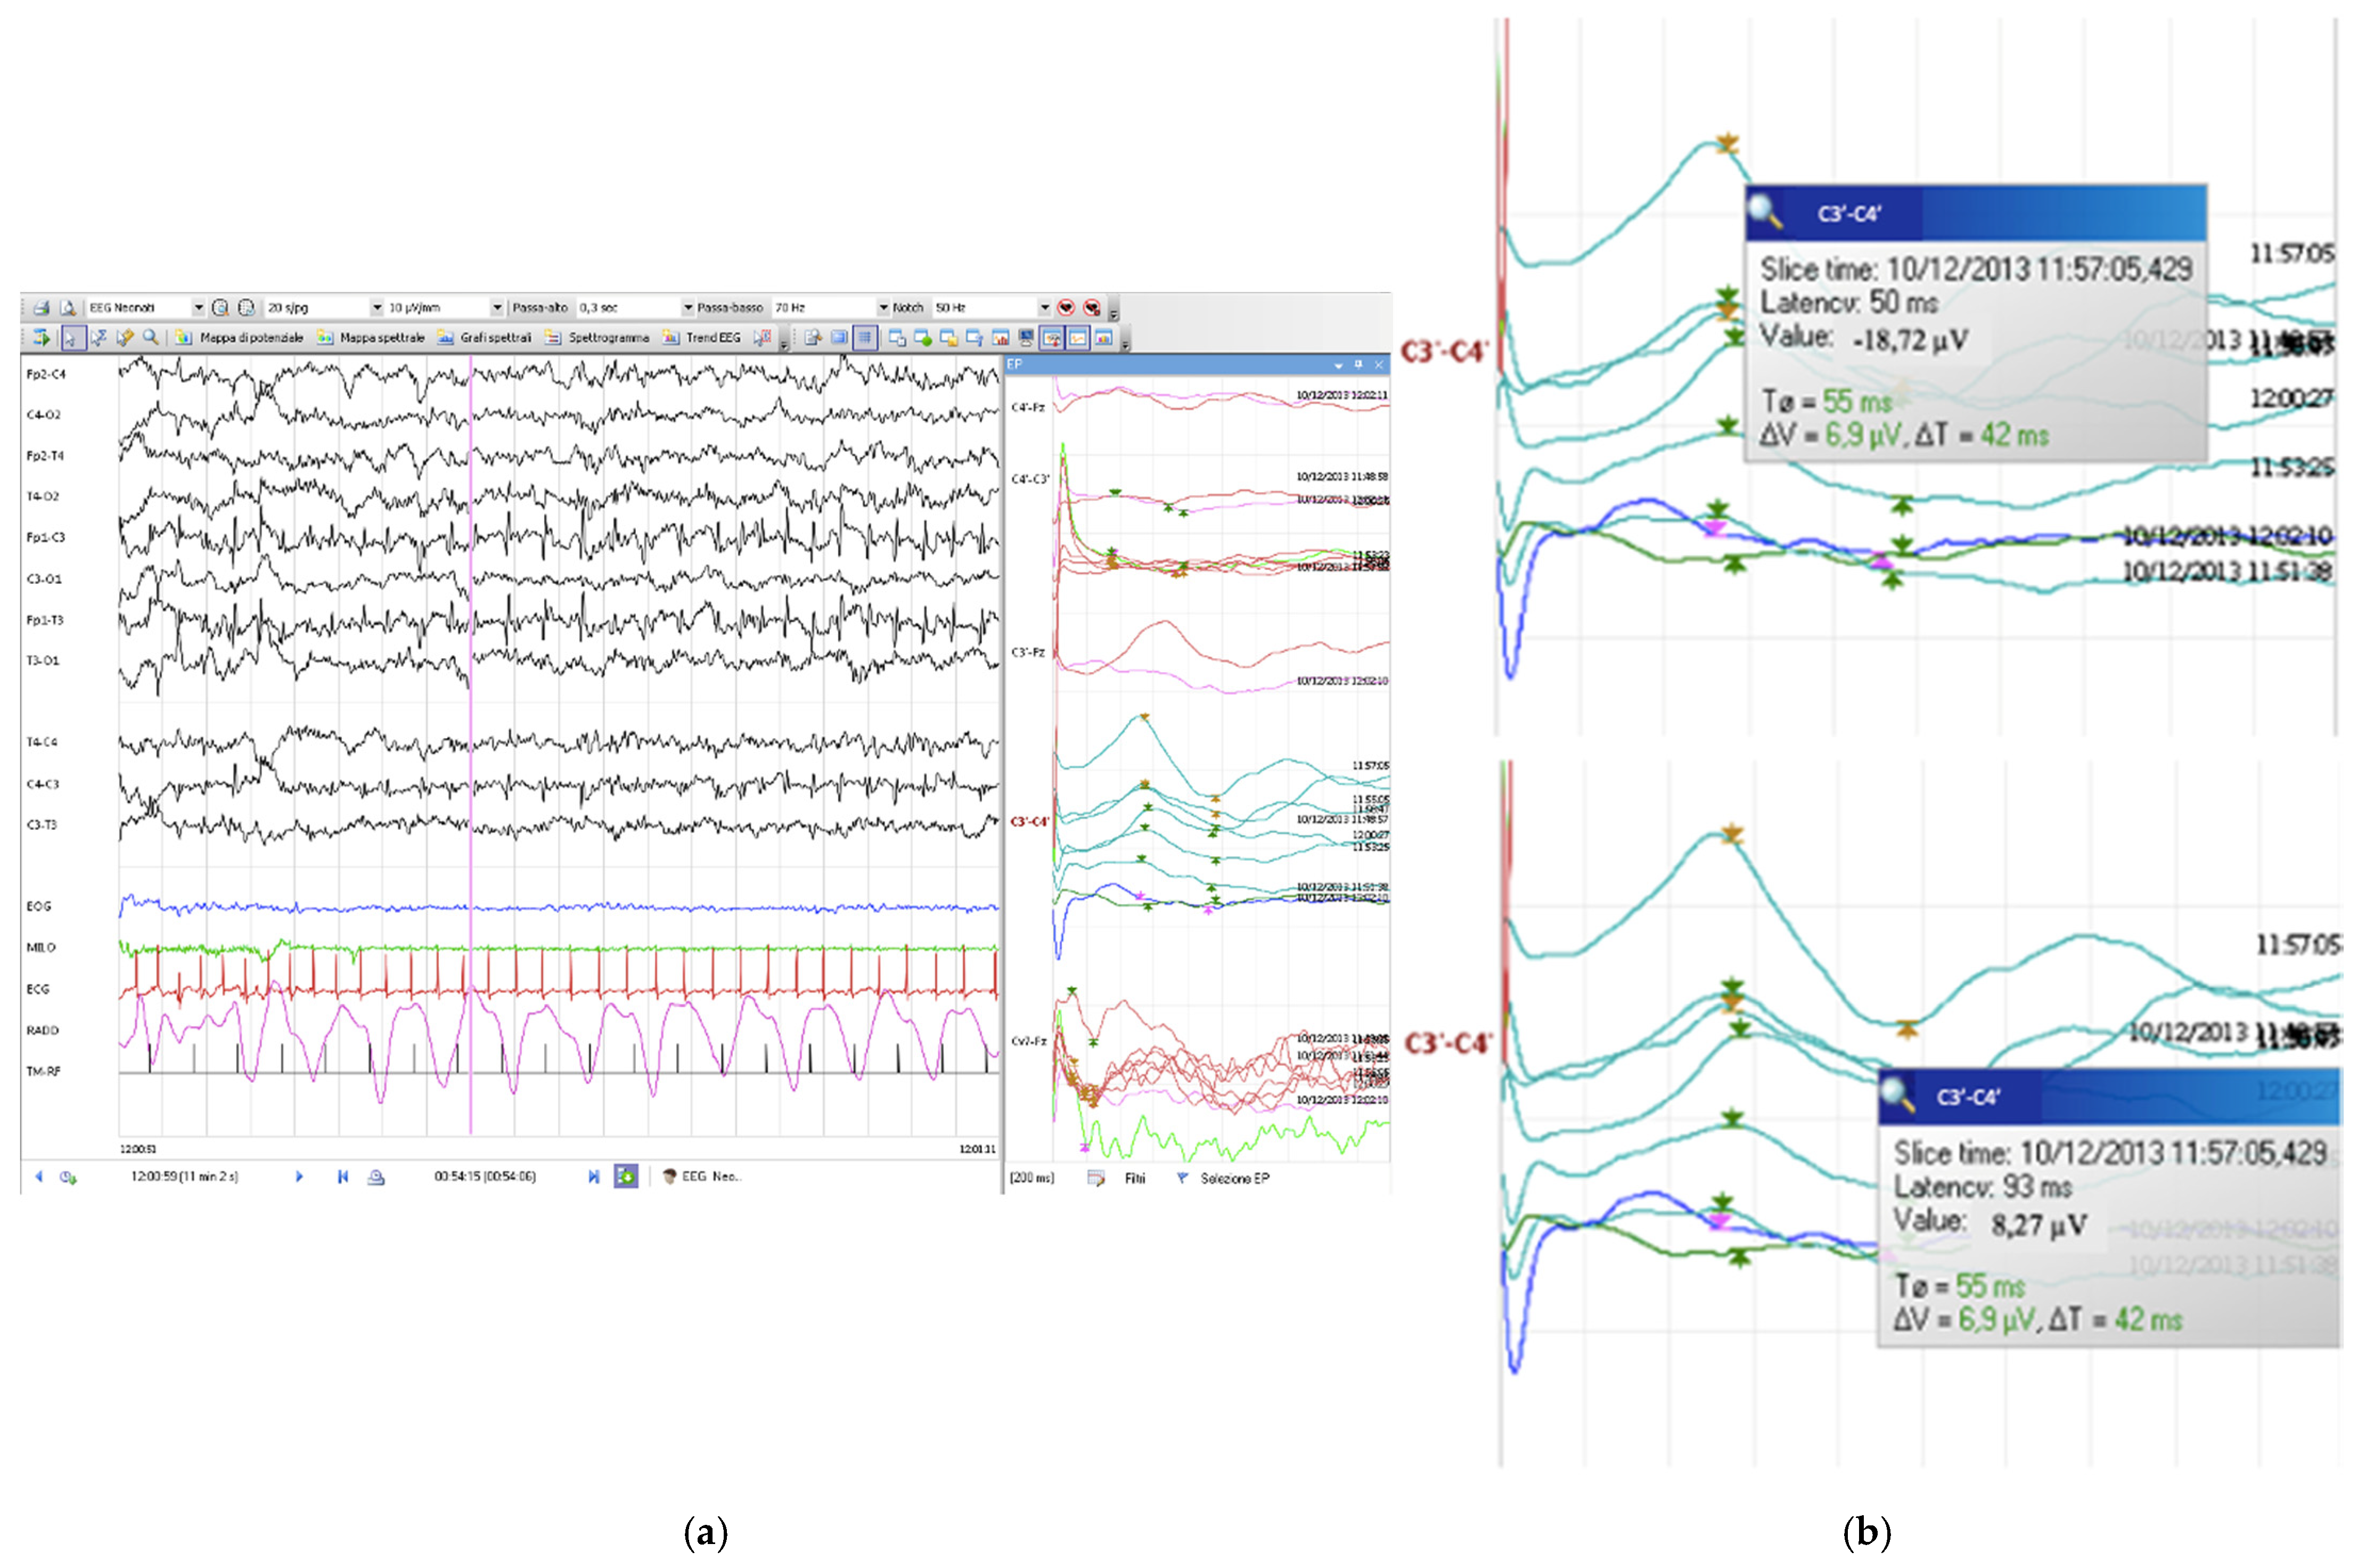Click the printer icon in toolbar
This screenshot has width=2366, height=1568.
41,308
